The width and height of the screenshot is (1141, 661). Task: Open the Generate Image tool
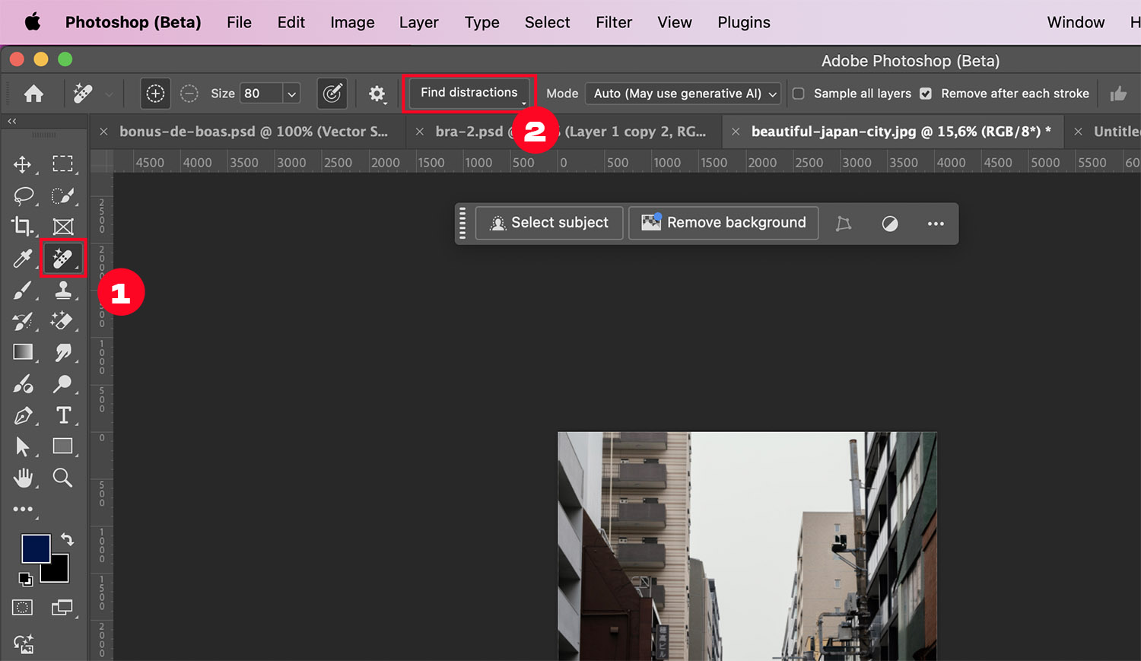coord(24,644)
